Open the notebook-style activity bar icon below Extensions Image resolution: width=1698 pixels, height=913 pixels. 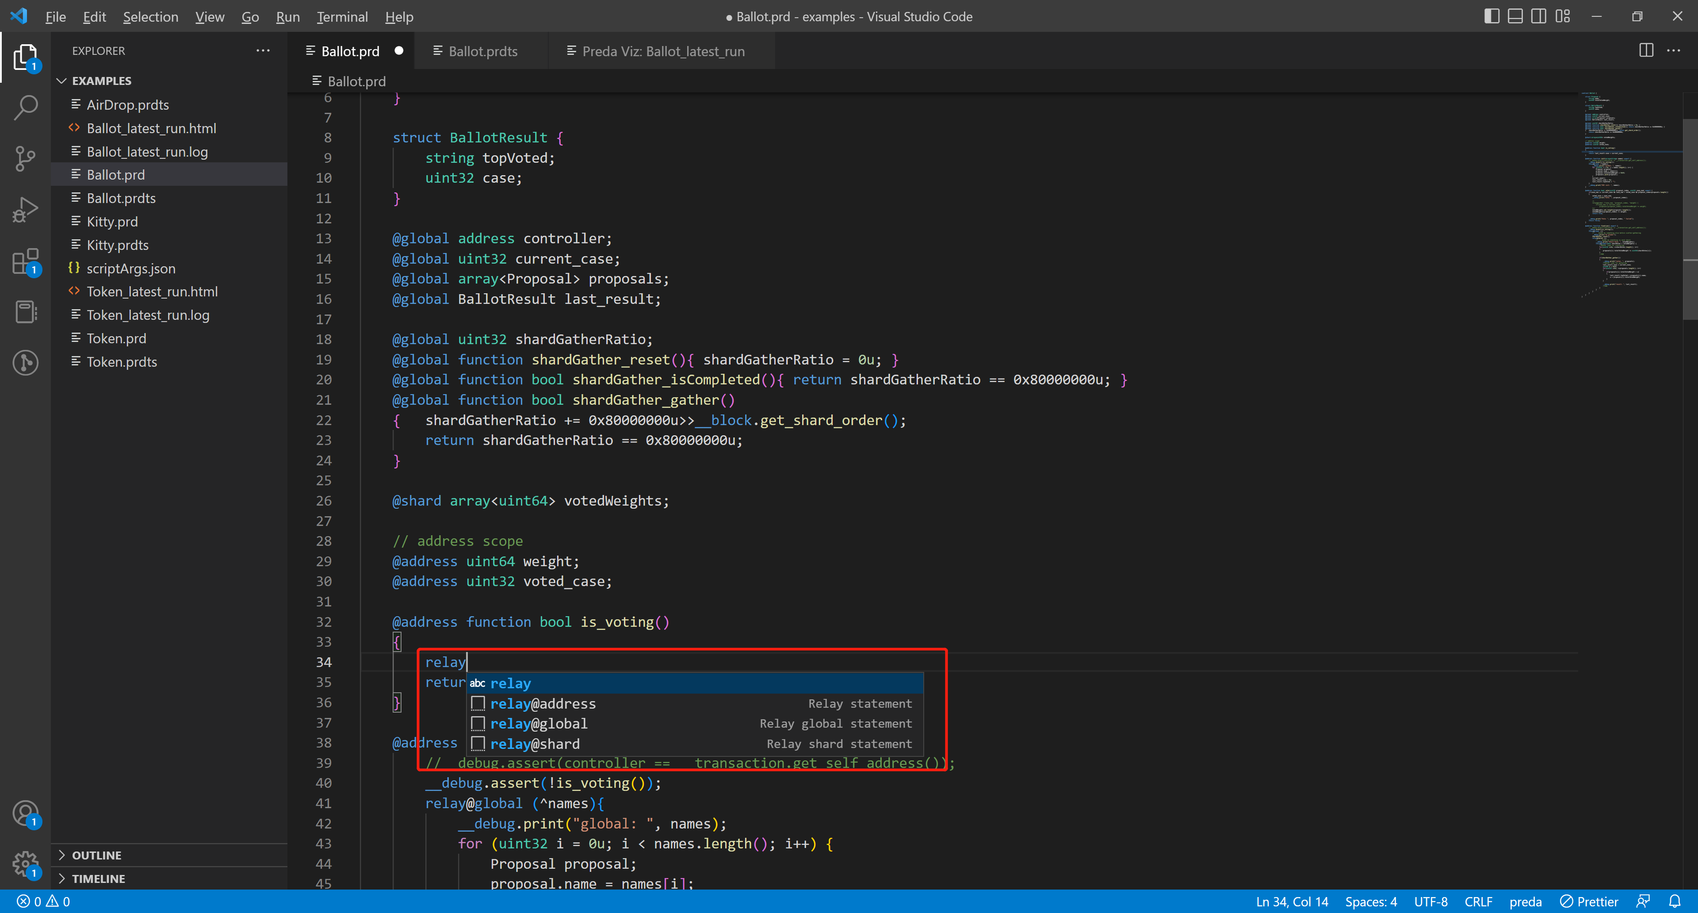coord(25,312)
